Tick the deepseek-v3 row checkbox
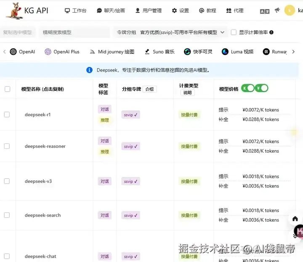Screen dimensions: 303x262 coord(7,181)
